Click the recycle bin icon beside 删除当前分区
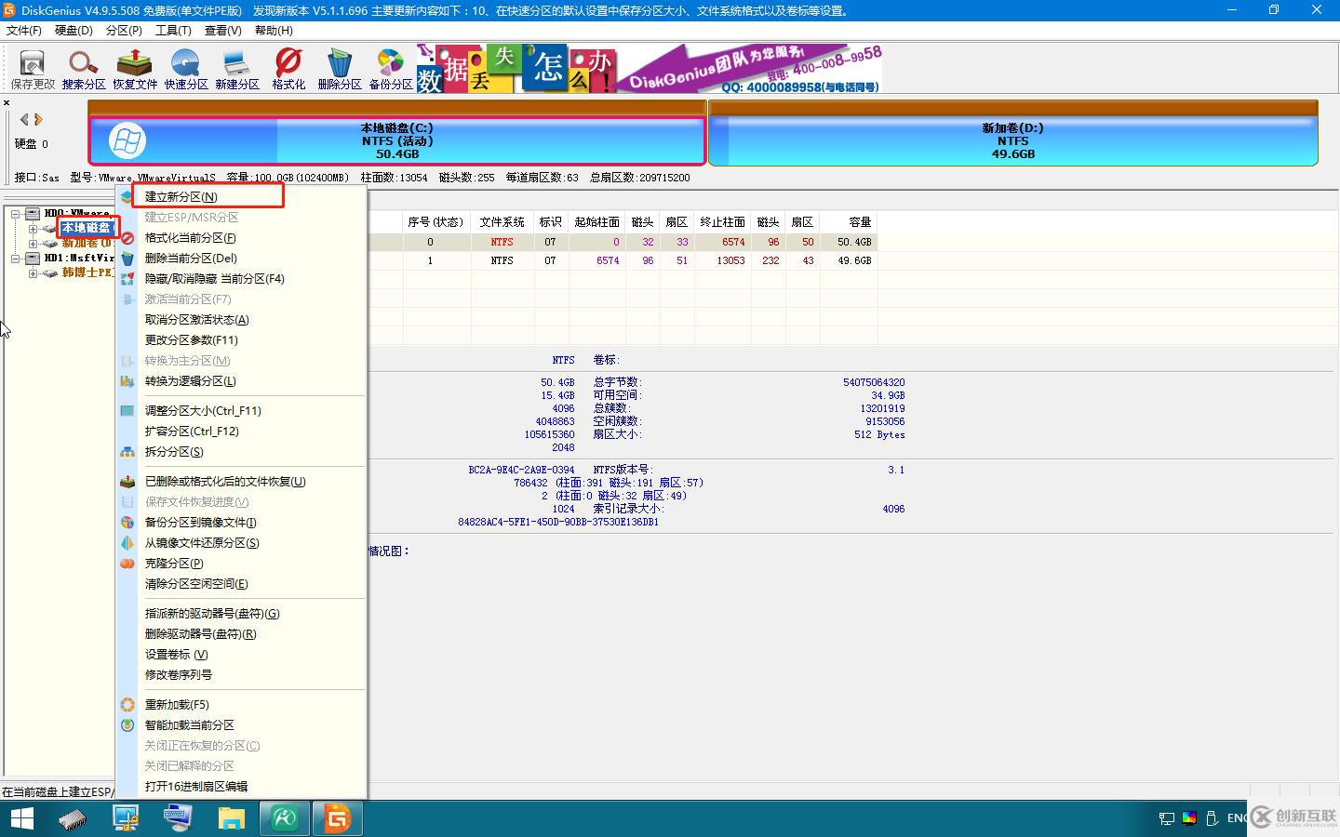The height and width of the screenshot is (837, 1340). 127,259
